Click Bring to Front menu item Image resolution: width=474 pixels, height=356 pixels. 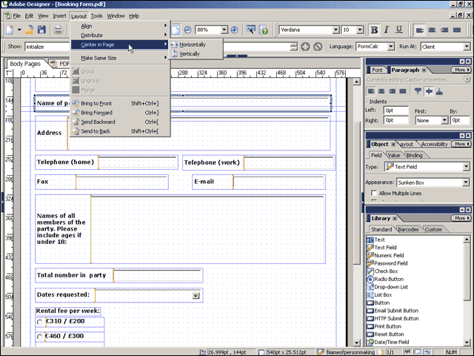pos(120,104)
